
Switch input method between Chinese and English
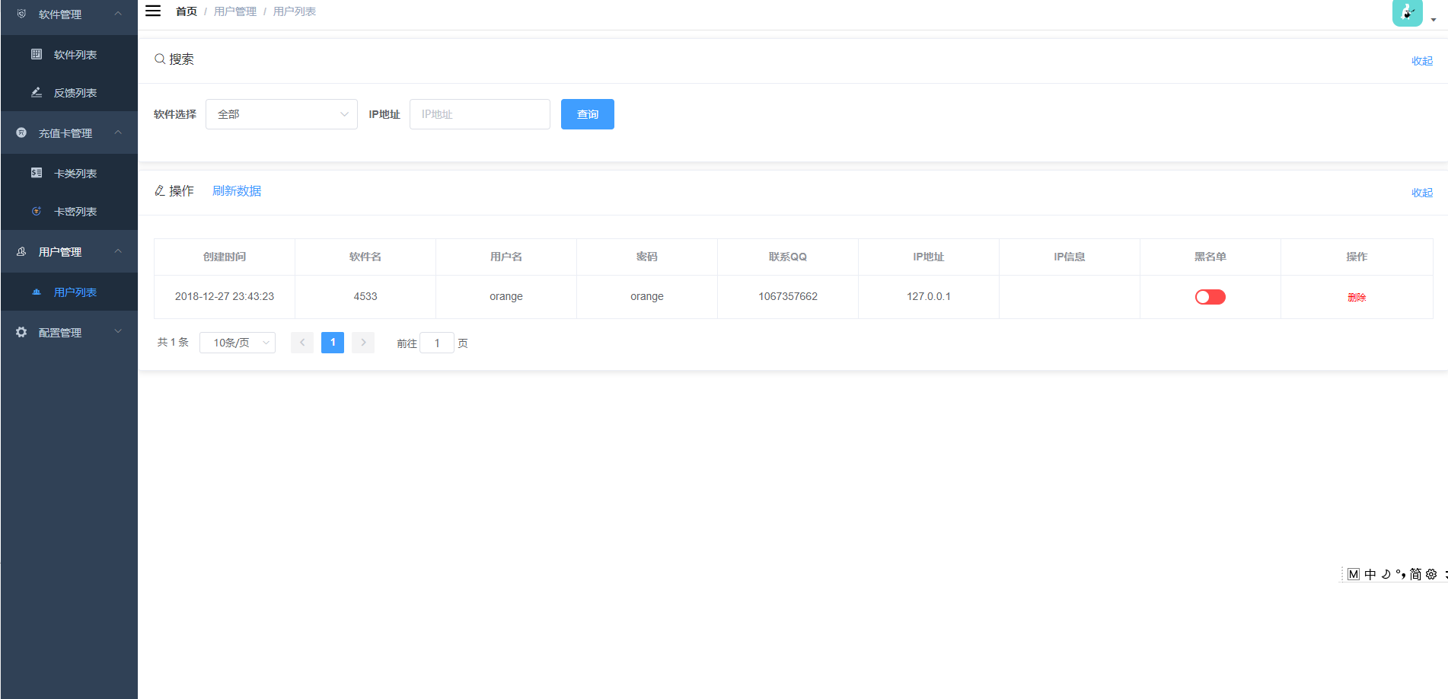(x=1370, y=573)
